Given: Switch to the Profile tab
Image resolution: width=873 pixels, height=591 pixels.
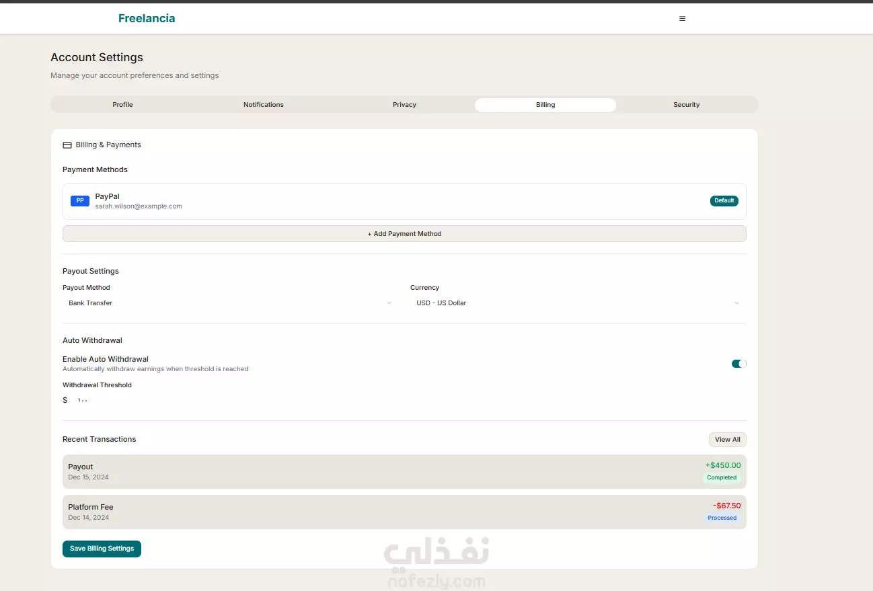Looking at the screenshot, I should point(122,105).
